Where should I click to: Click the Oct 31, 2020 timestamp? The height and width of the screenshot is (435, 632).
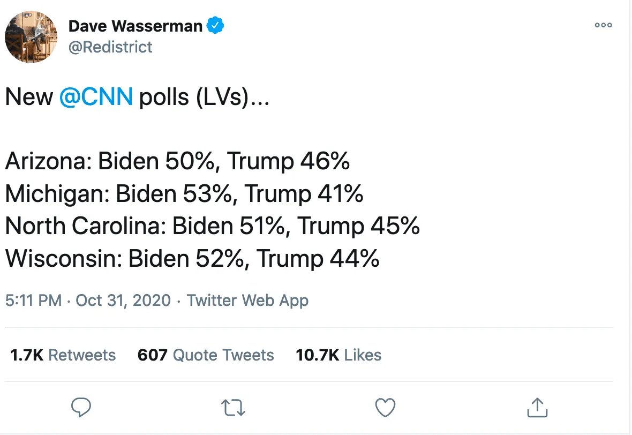click(x=123, y=301)
